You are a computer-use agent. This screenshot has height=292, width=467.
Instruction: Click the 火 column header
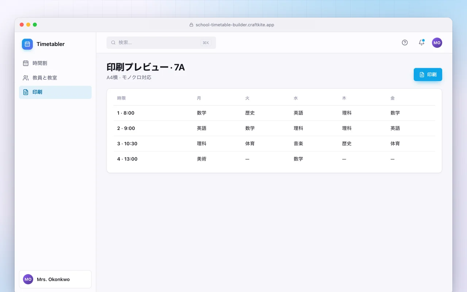[247, 98]
